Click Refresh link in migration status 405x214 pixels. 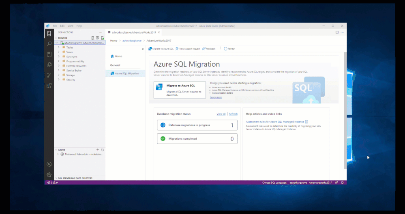[233, 114]
